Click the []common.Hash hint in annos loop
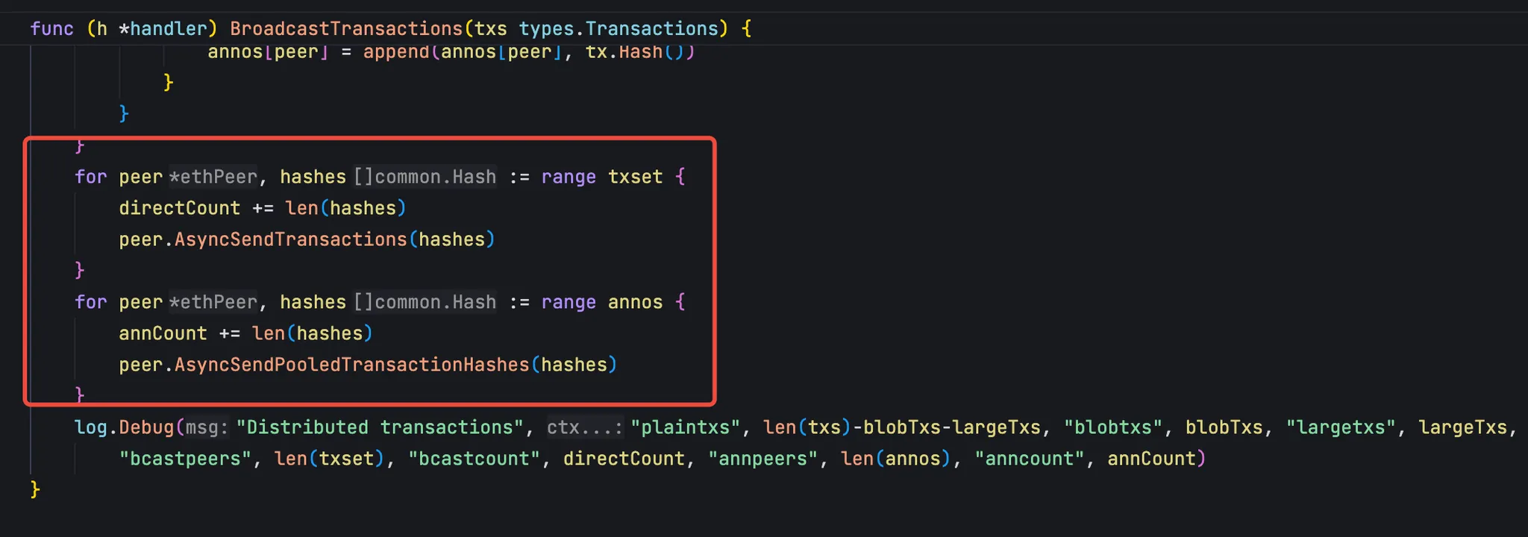This screenshot has height=537, width=1528. pos(425,302)
